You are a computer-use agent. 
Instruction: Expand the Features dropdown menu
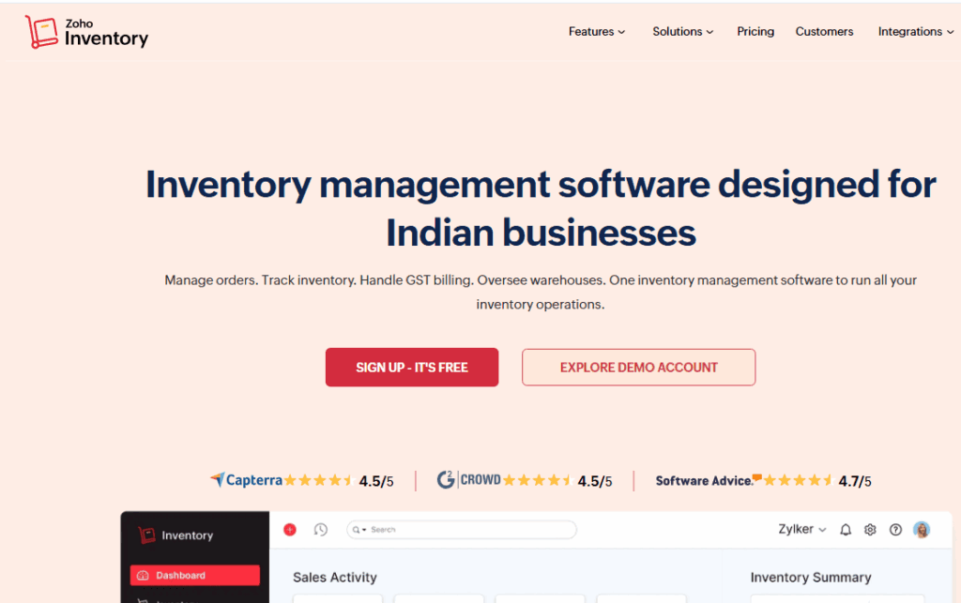click(597, 32)
